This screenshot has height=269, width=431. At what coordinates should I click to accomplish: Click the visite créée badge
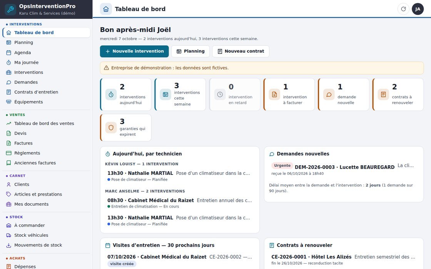tap(122, 264)
